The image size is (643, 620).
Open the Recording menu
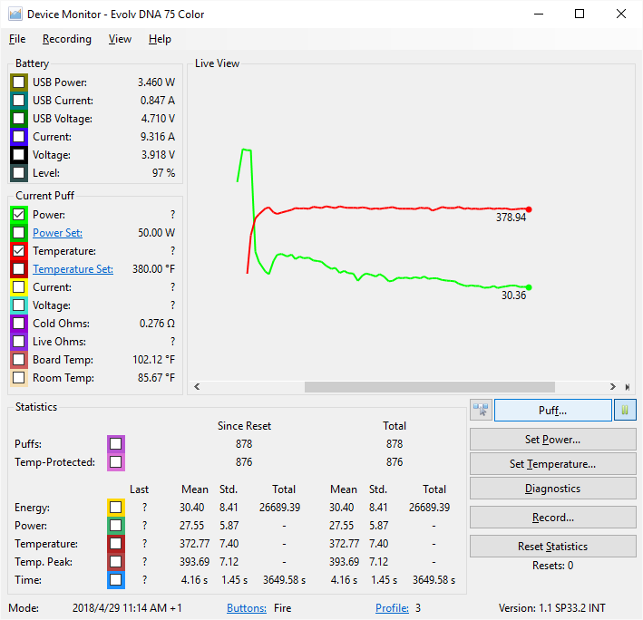pos(67,39)
